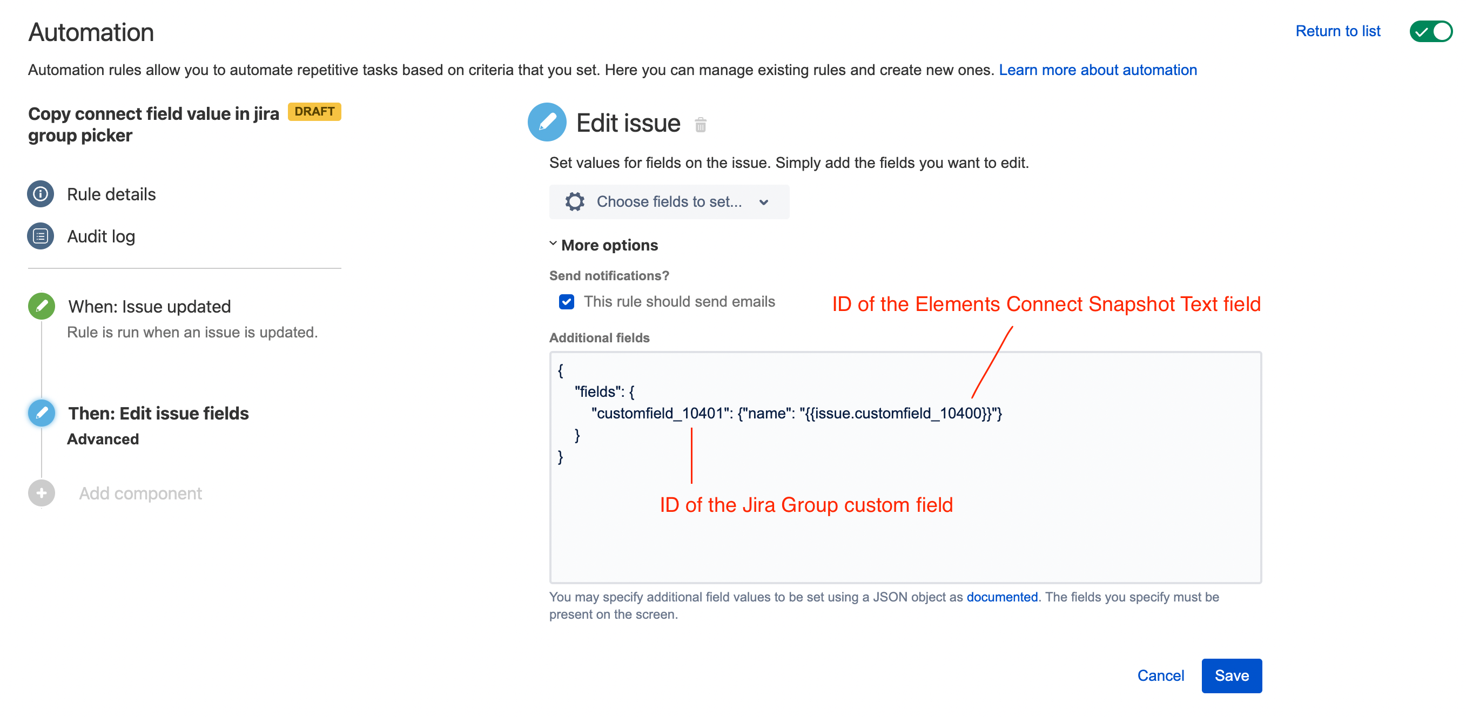Image resolution: width=1466 pixels, height=717 pixels.
Task: Click the blue Then action pencil icon
Action: coord(42,412)
